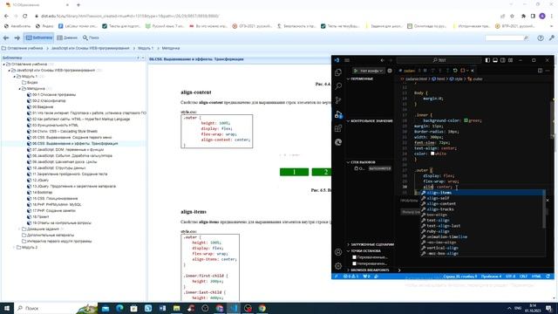Choose align-items autocomplete suggestion
The height and width of the screenshot is (314, 558).
pyautogui.click(x=482, y=193)
